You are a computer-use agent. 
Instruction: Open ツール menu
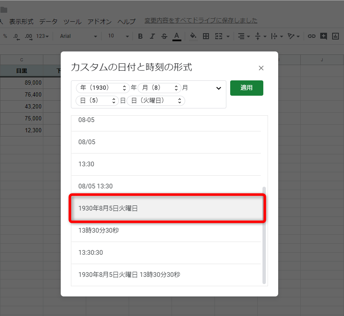click(x=72, y=22)
